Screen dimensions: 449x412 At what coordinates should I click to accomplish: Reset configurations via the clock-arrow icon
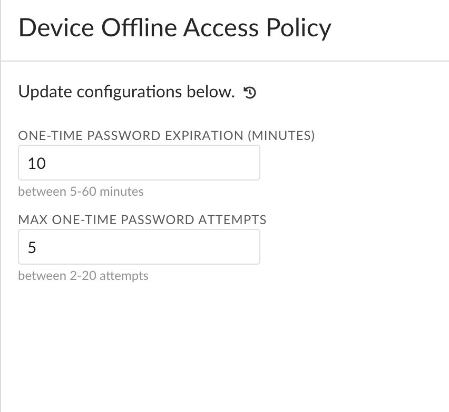[250, 93]
